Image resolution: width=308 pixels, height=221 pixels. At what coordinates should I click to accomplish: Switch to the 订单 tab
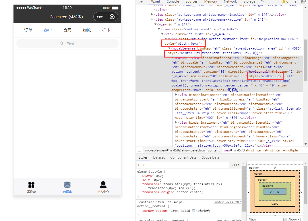coord(28,30)
